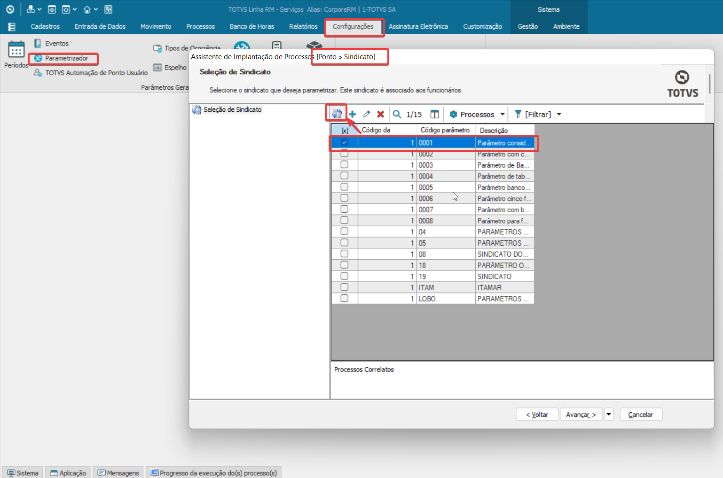Click the Tipos de Ocorrência ribbon item
723x478 pixels.
pos(187,48)
